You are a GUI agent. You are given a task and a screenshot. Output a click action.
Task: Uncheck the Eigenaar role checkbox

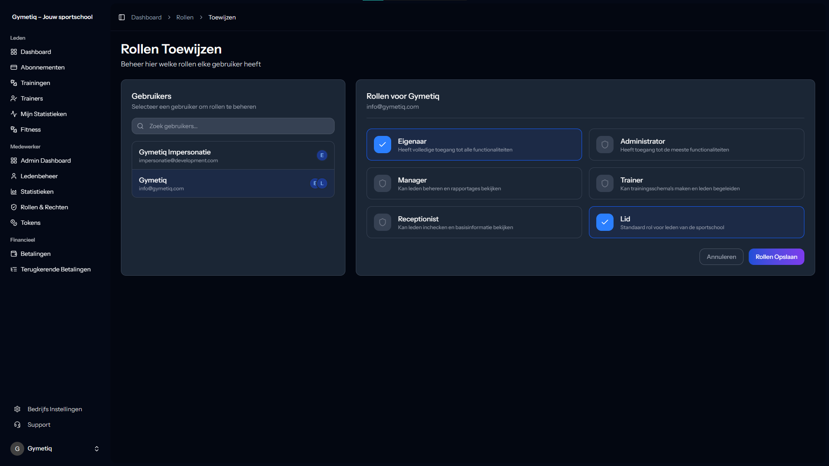[x=383, y=145]
